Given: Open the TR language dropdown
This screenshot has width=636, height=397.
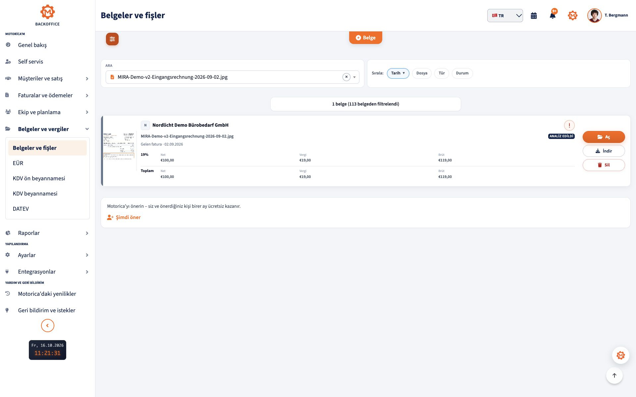Looking at the screenshot, I should tap(505, 16).
